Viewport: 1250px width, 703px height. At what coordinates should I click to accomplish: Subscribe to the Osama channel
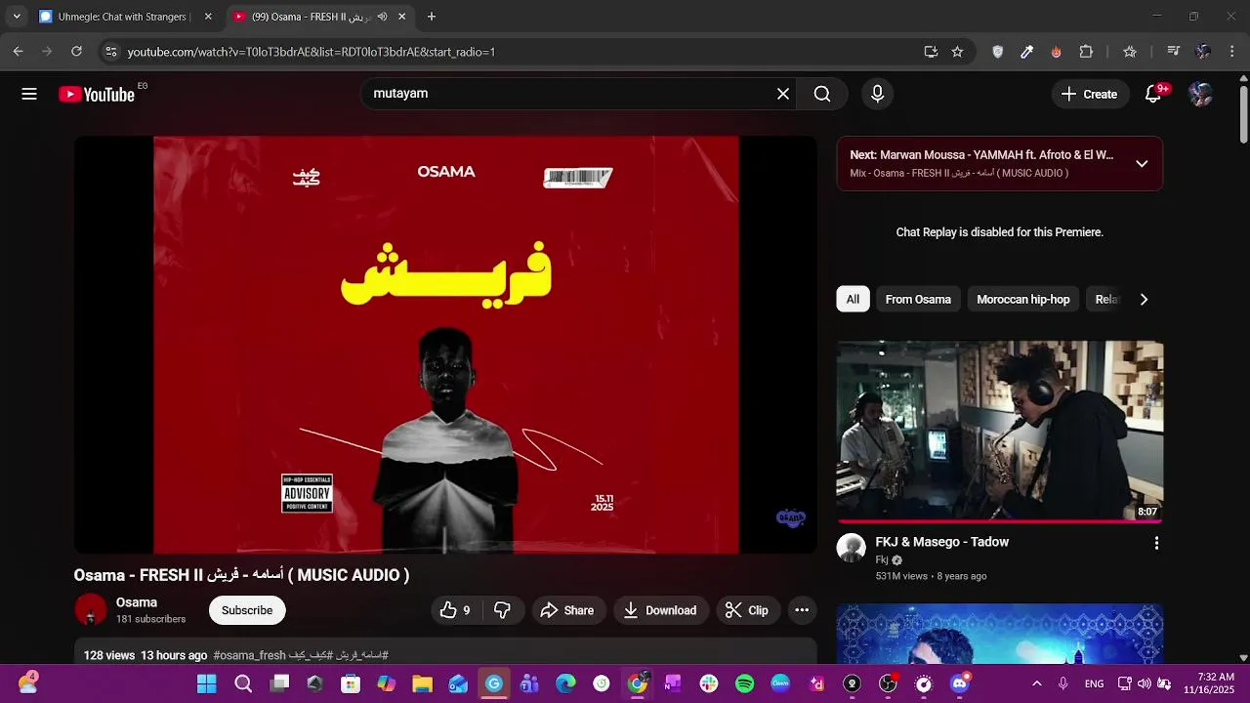(247, 610)
